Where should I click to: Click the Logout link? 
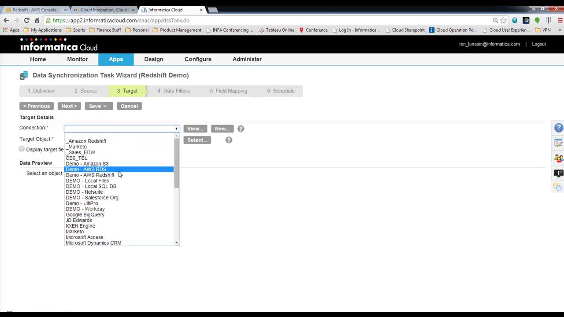pyautogui.click(x=539, y=44)
